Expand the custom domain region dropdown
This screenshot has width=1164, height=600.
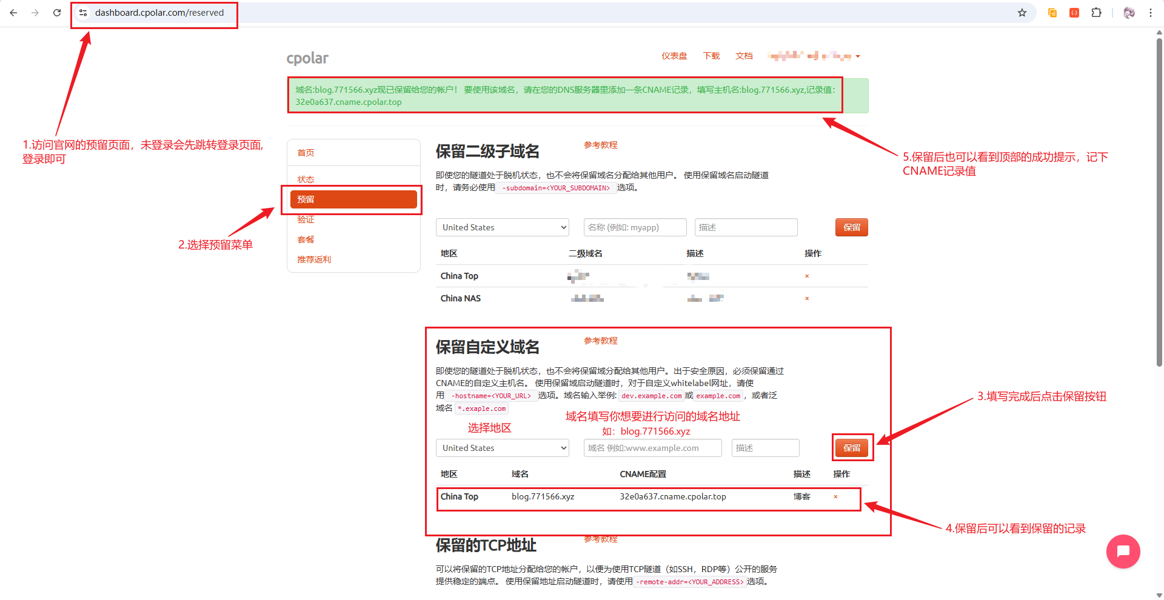click(502, 448)
